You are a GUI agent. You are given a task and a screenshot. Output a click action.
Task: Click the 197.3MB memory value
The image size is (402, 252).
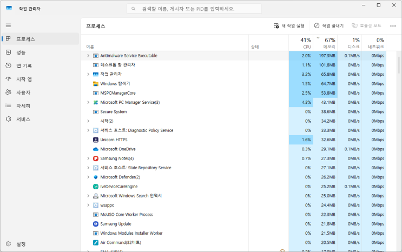click(x=327, y=56)
